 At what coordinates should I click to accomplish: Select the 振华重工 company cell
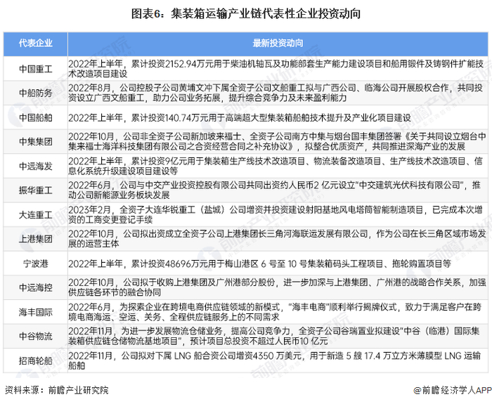[x=35, y=190]
